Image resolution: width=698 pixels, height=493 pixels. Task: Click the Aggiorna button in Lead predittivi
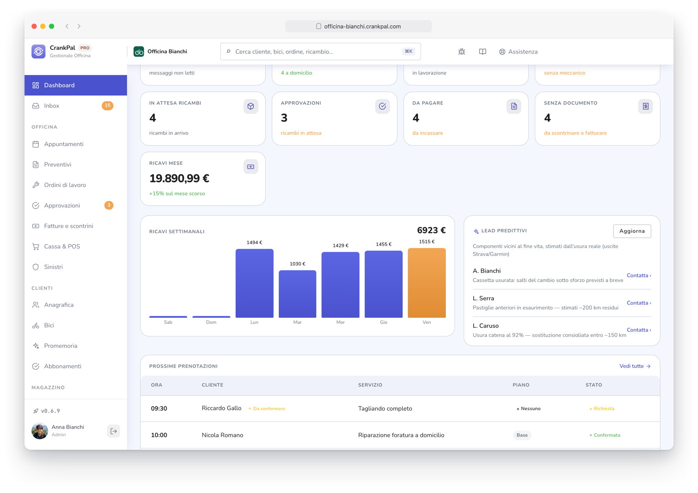[632, 231]
